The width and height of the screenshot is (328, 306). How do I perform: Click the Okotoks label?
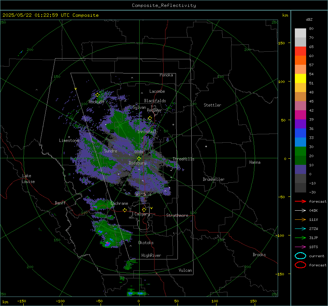pyautogui.click(x=146, y=243)
